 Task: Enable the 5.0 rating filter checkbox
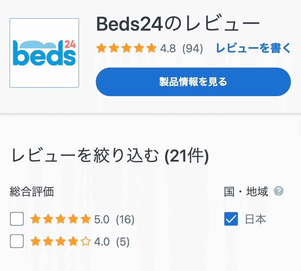coord(17,219)
